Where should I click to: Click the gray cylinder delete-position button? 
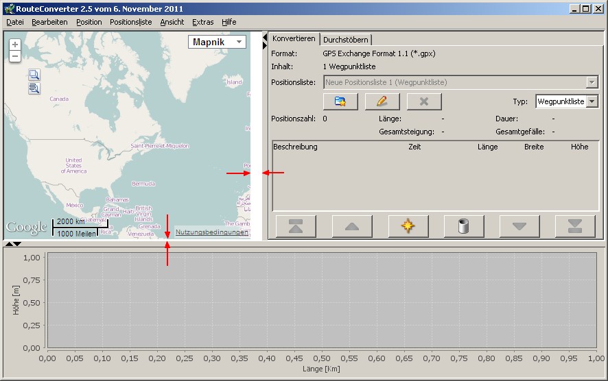tap(464, 225)
